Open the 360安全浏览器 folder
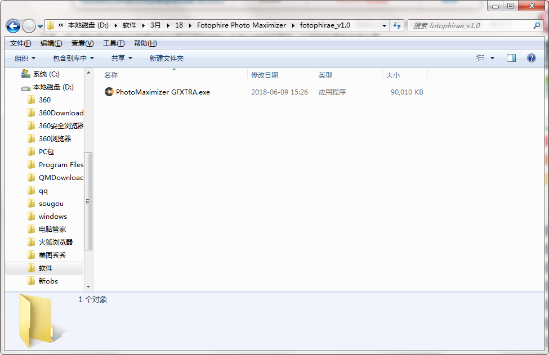This screenshot has height=355, width=549. click(x=61, y=126)
